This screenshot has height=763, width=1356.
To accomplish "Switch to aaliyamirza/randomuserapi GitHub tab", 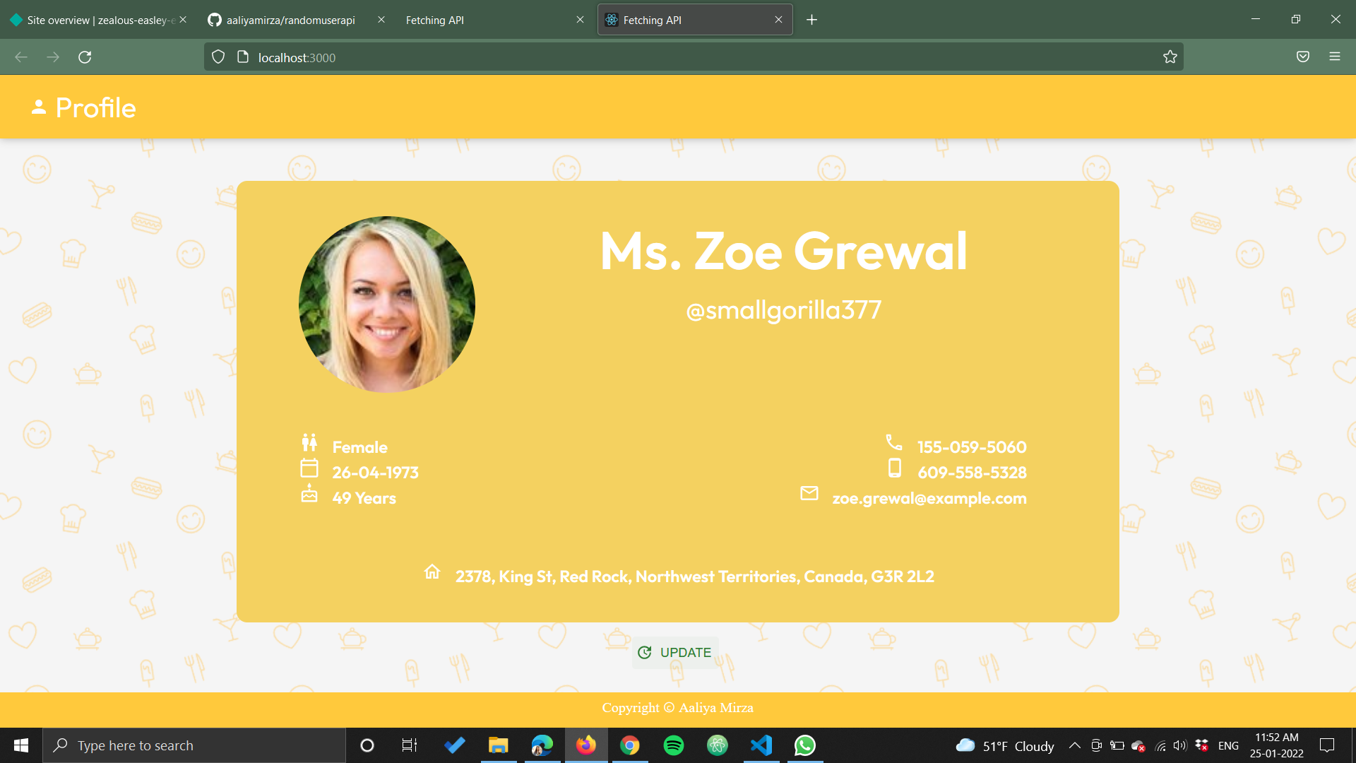I will pos(290,20).
